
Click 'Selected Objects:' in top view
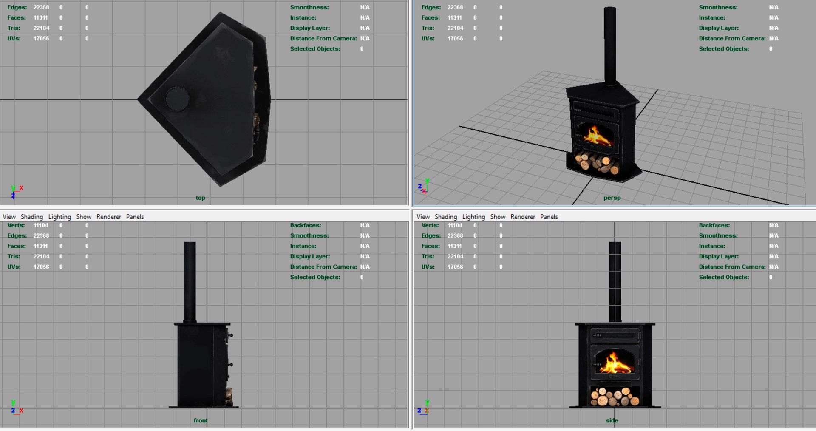[315, 49]
